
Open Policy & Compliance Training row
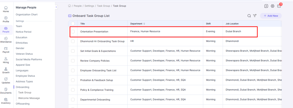coord(97,90)
